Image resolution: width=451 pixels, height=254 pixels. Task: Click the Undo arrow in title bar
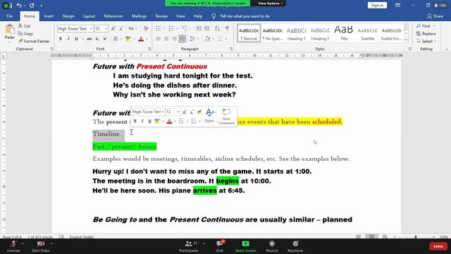click(x=19, y=5)
